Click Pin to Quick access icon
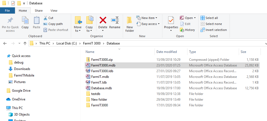The height and width of the screenshot is (121, 267). [10, 21]
